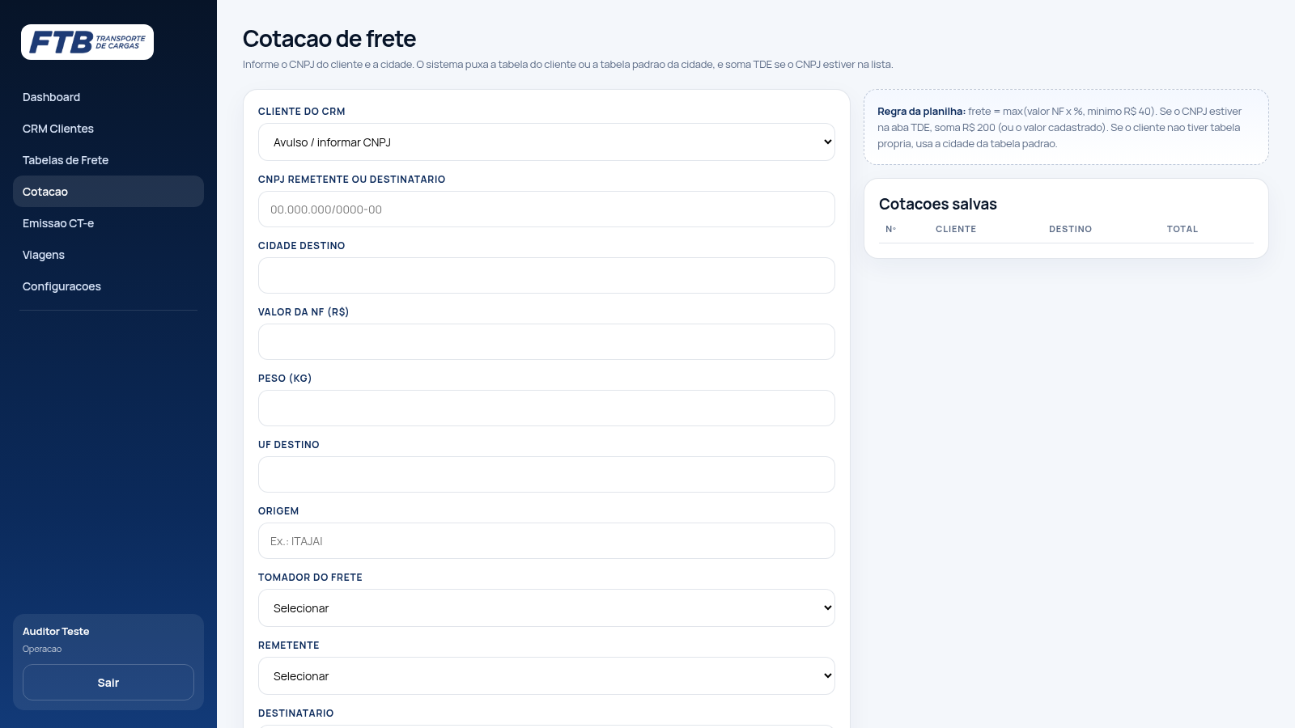
Task: Open the Tomador do Frete dropdown
Action: (x=546, y=608)
